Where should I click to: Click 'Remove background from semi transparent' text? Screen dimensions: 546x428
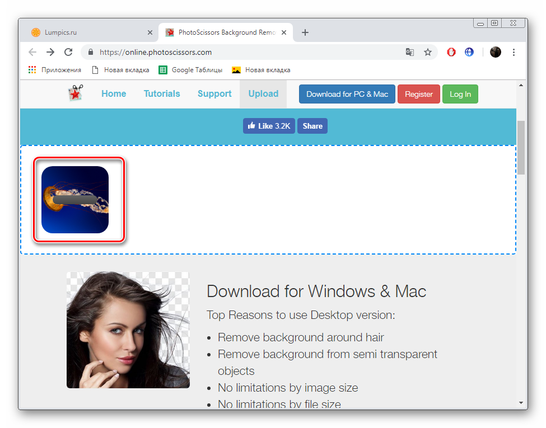click(328, 354)
